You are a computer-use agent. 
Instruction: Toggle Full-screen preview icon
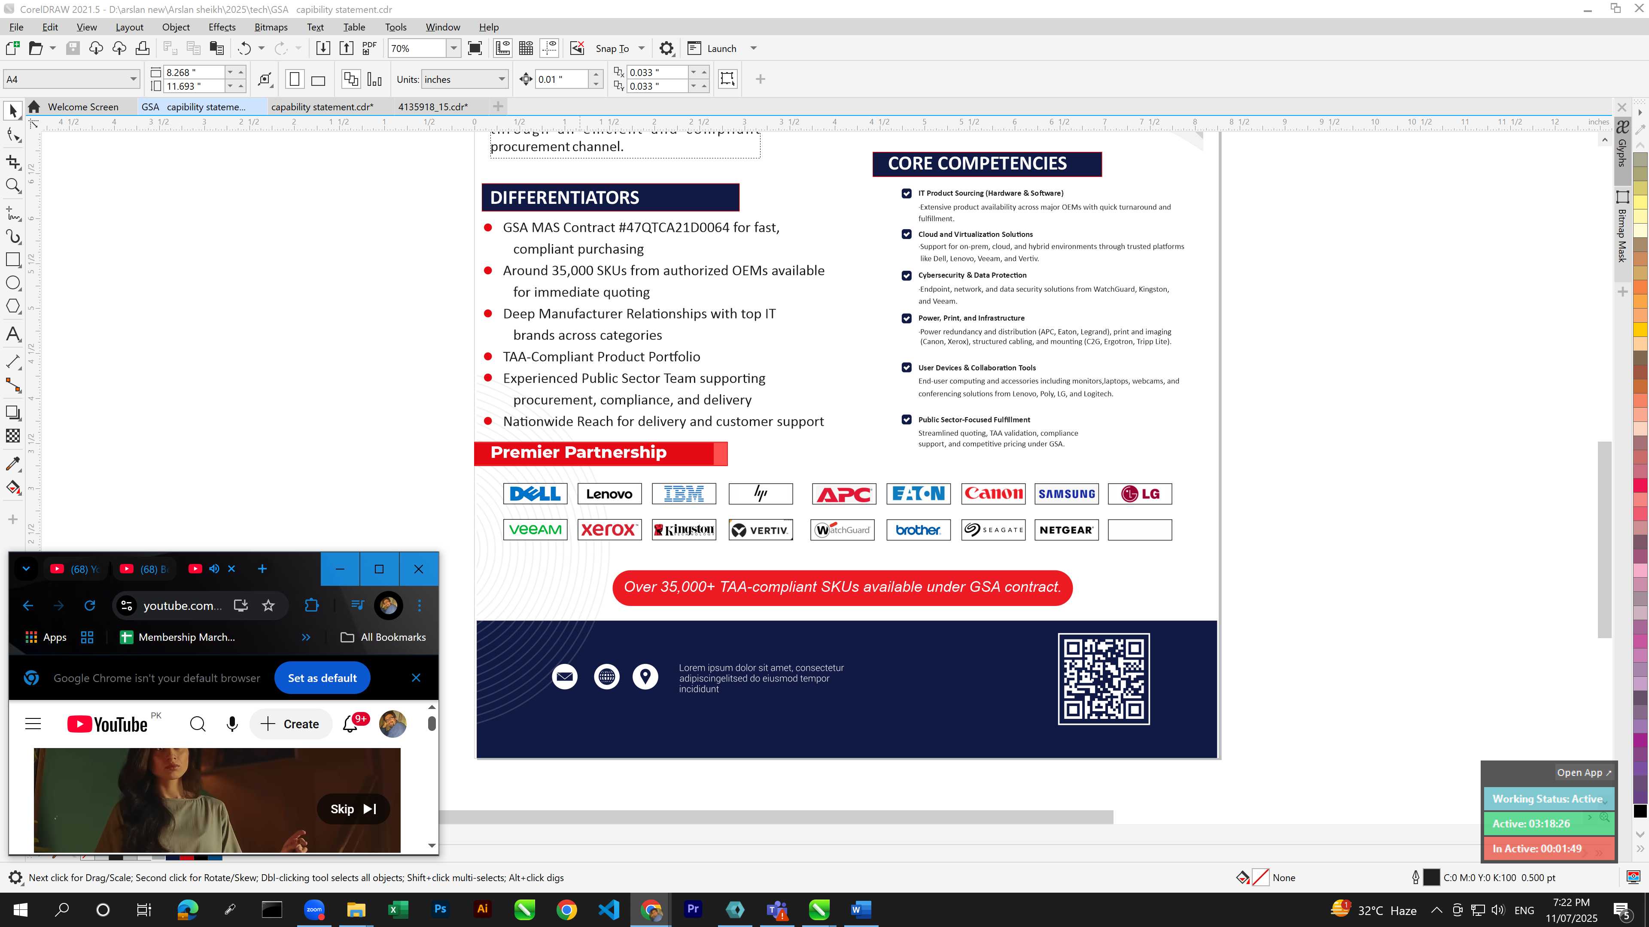click(x=475, y=48)
